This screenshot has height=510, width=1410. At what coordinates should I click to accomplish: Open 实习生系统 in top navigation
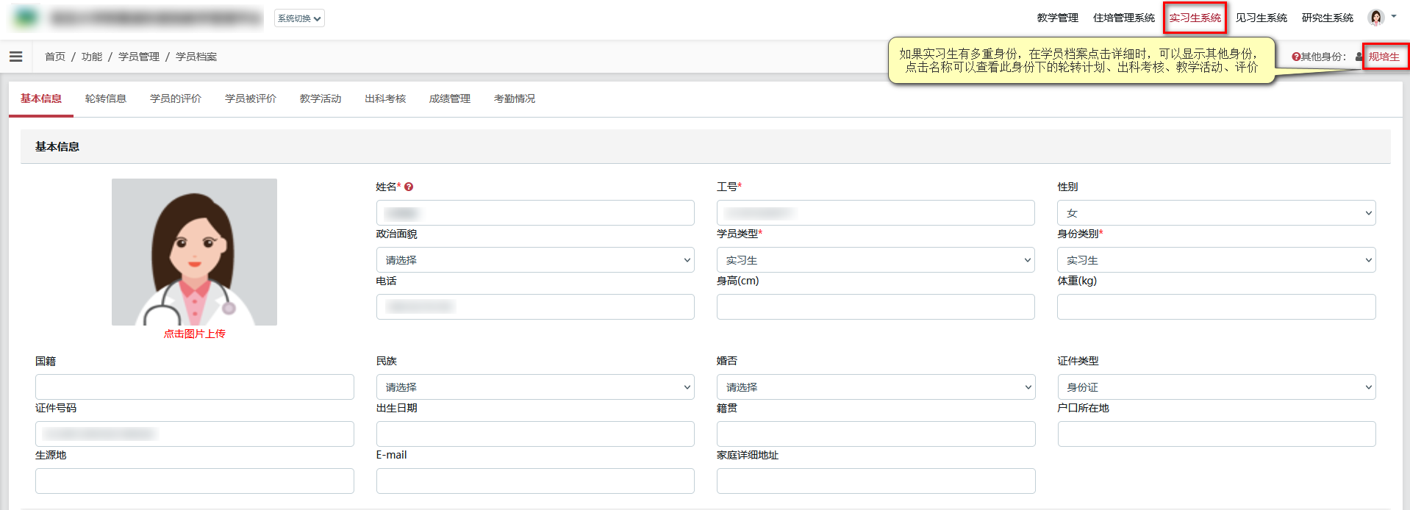(x=1195, y=18)
